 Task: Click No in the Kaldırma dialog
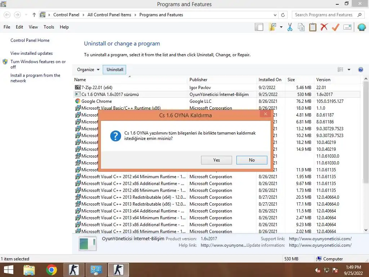coord(252,160)
